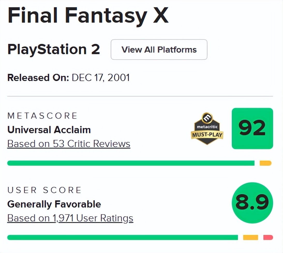This screenshot has height=253, width=283.
Task: Click the USER SCORE section label
Action: click(x=44, y=190)
